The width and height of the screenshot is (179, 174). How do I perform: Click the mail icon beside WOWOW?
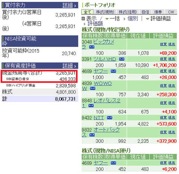pos(92,88)
